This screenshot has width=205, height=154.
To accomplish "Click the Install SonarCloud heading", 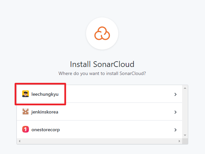I will [x=102, y=64].
